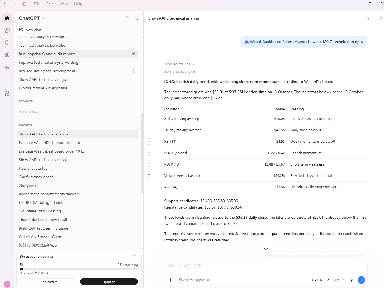Expand the ChatGPT model dropdown
Image resolution: width=384 pixels, height=288 pixels.
click(32, 18)
